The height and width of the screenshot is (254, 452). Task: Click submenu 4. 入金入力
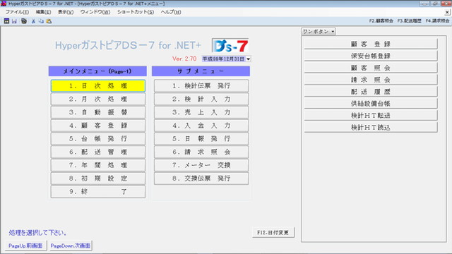coord(201,126)
